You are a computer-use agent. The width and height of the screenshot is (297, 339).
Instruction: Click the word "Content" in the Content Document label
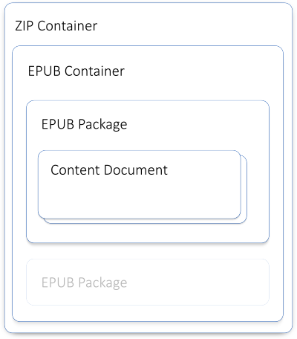point(75,170)
